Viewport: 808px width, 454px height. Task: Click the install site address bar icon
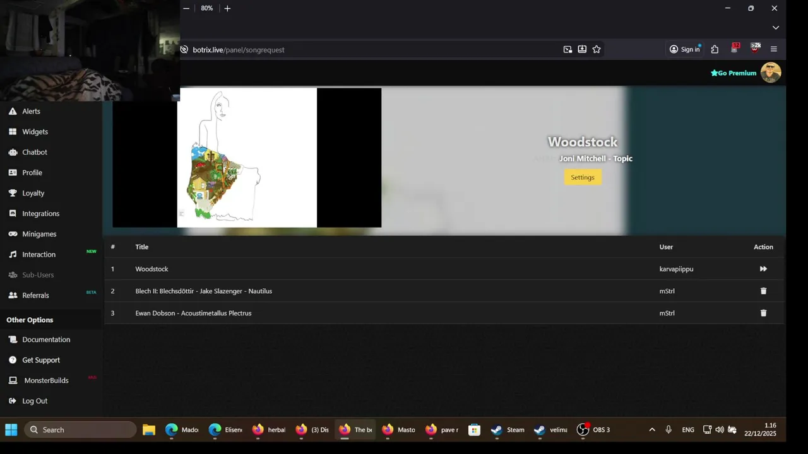point(582,49)
